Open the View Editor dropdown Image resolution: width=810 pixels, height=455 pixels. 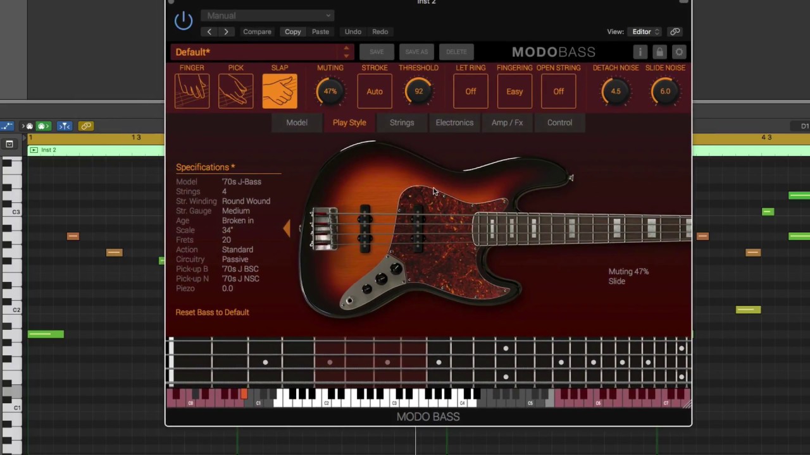645,32
